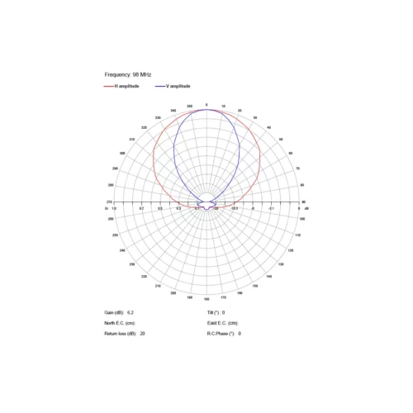Click the R.C.Phase (°) value
The height and width of the screenshot is (413, 413).
pyautogui.click(x=240, y=334)
